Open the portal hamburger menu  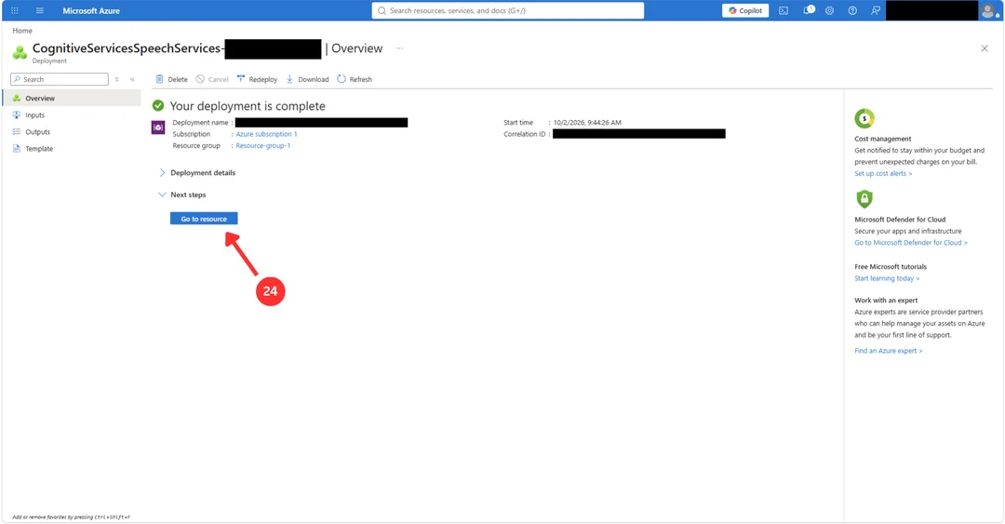(x=40, y=10)
